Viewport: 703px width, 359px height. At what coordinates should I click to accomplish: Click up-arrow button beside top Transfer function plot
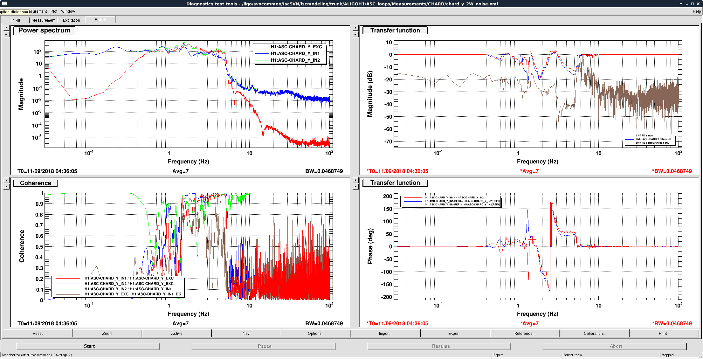pos(356,34)
